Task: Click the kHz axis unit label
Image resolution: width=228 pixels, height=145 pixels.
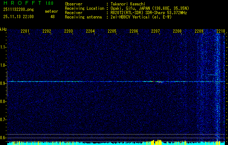Action: (x=3, y=29)
